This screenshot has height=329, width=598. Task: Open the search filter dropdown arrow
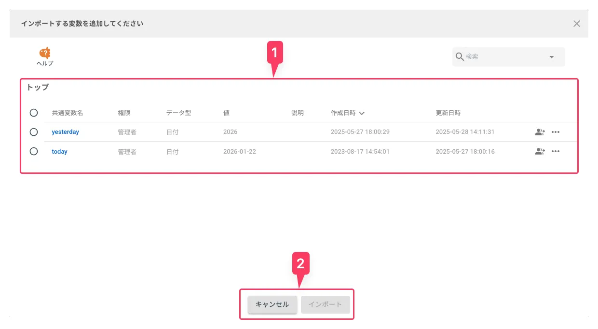(x=552, y=56)
